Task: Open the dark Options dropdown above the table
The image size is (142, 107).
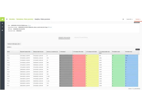Action: tap(137, 49)
